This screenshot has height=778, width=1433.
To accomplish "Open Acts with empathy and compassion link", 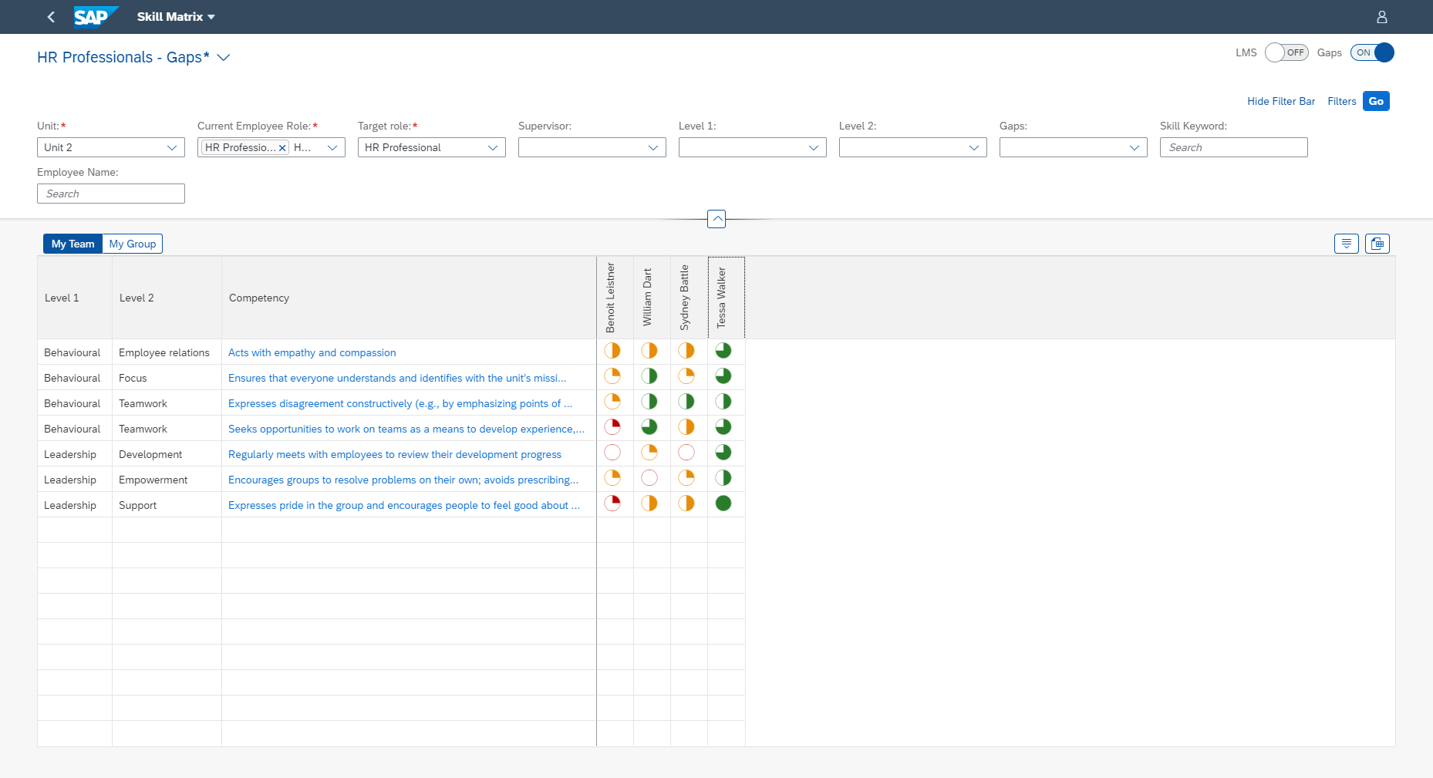I will coord(312,352).
